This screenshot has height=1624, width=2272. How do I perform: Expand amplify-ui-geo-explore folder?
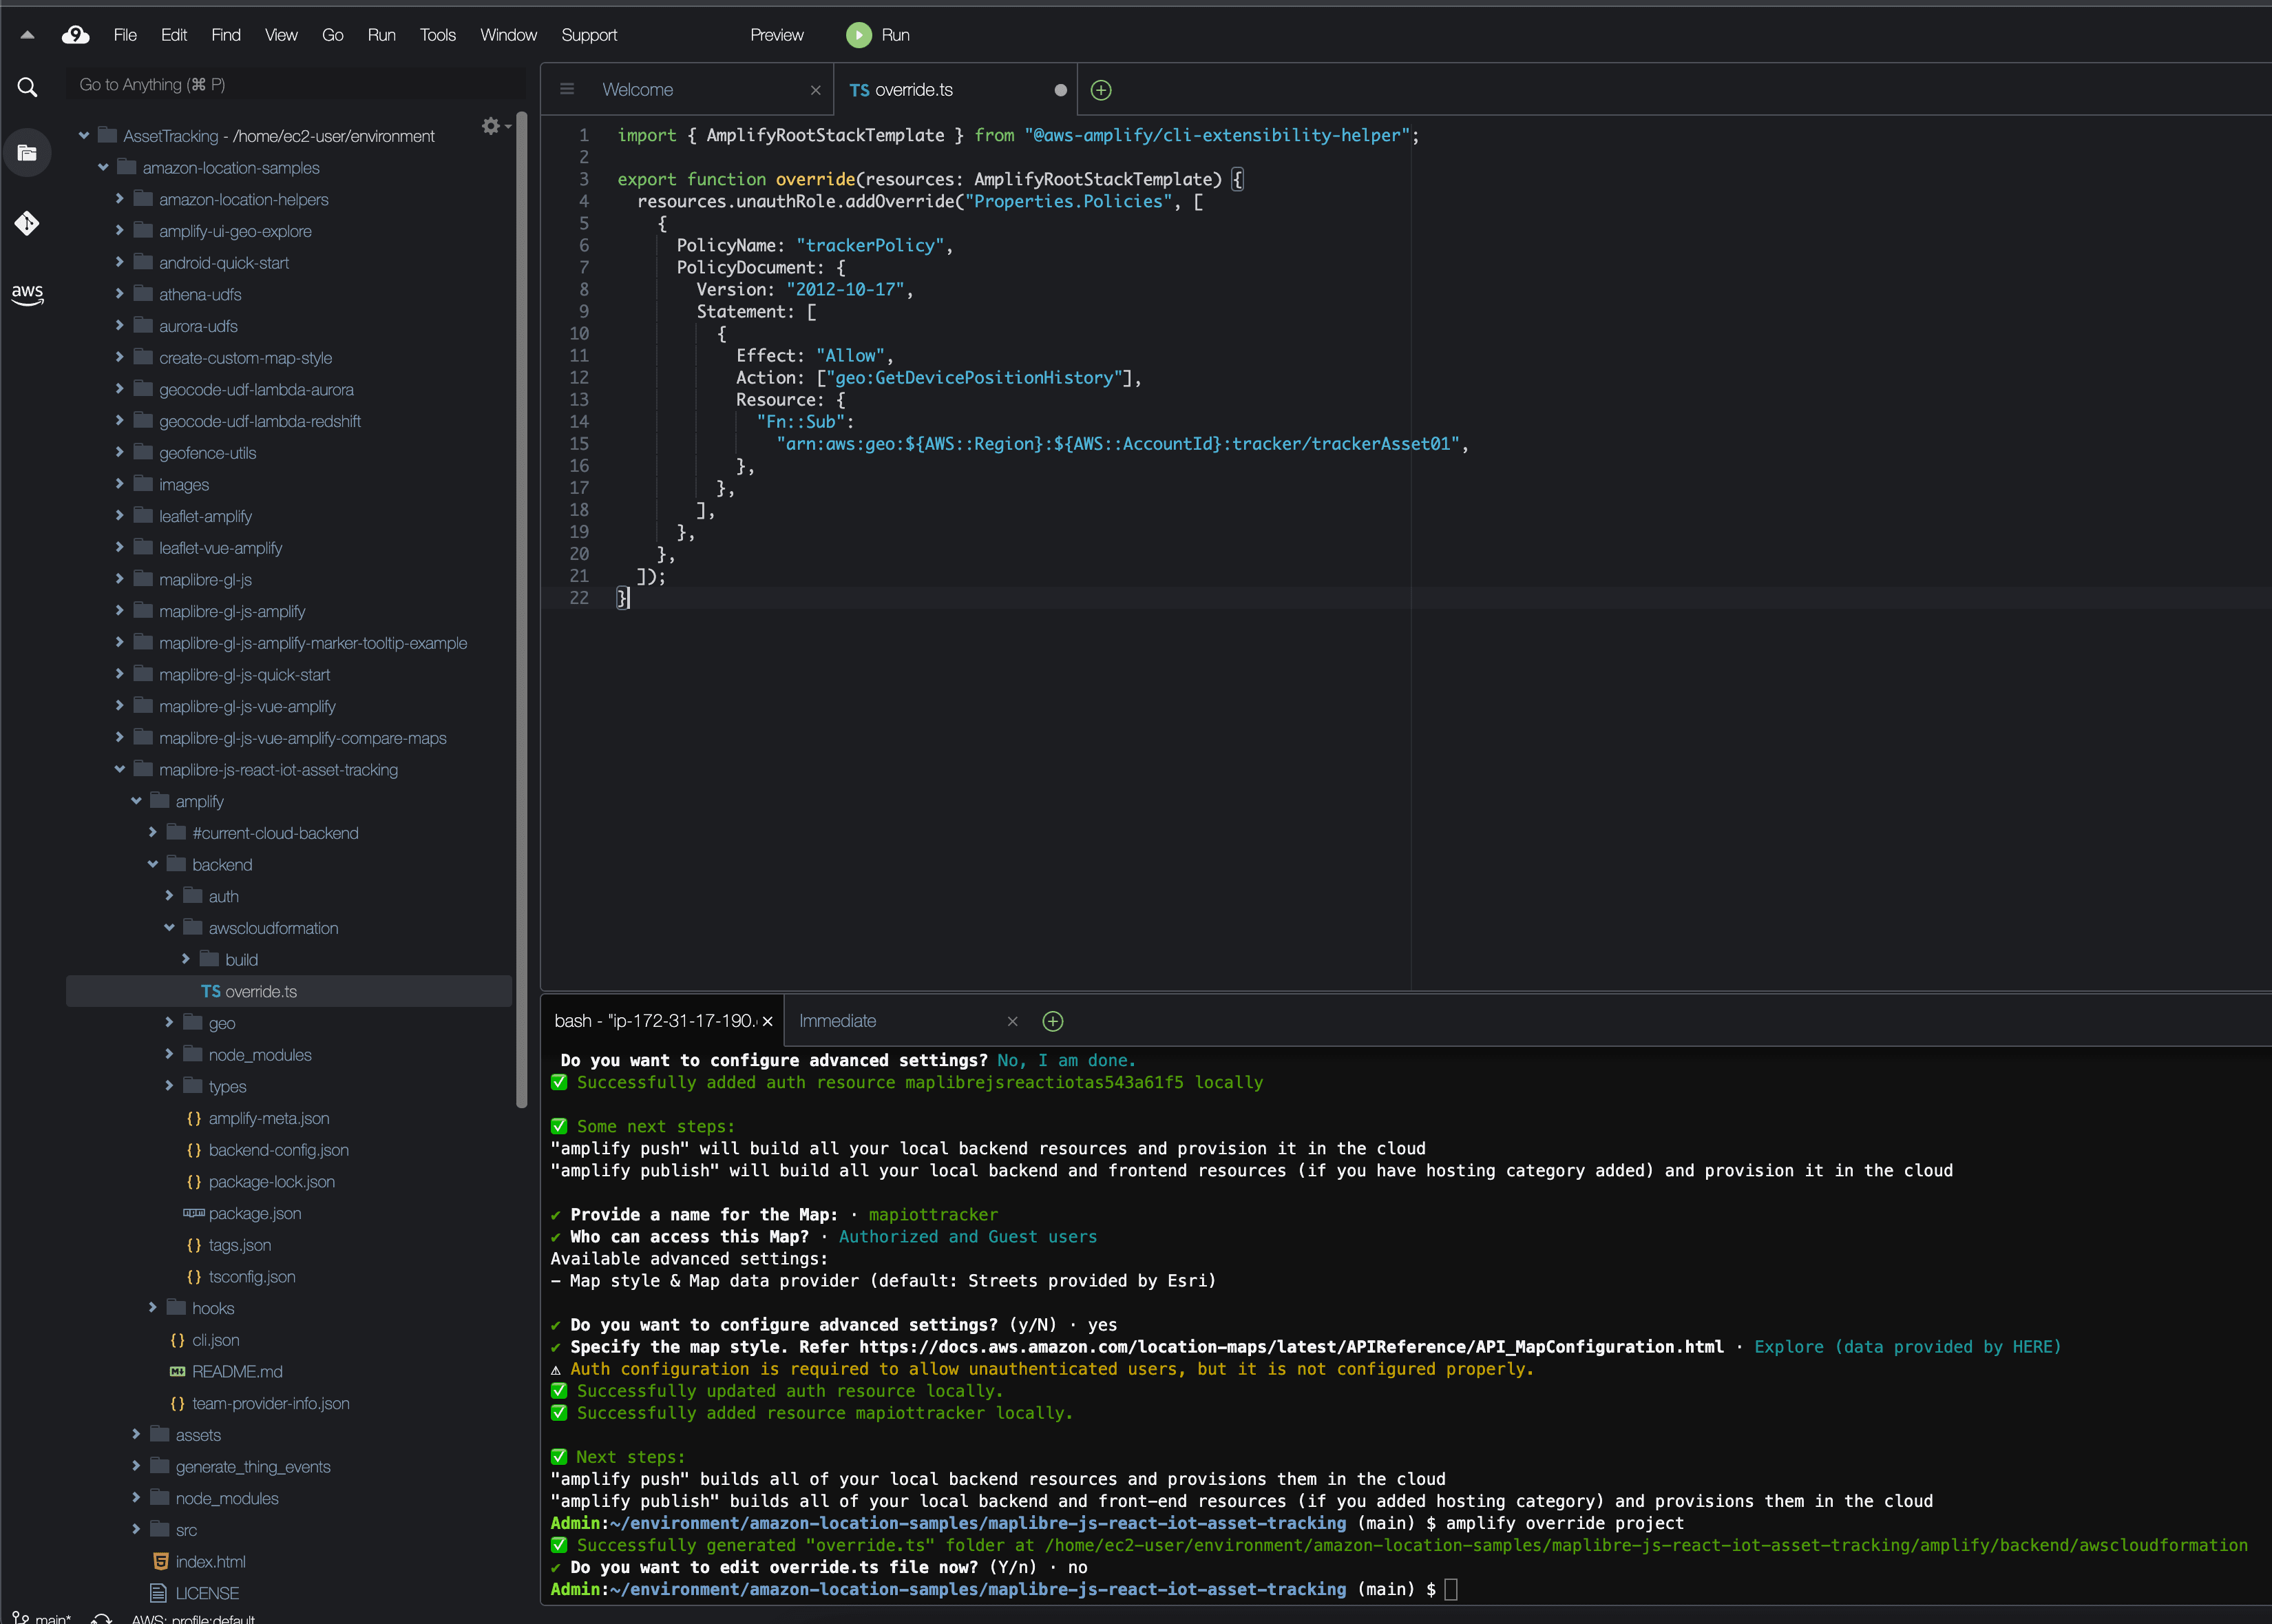(119, 230)
